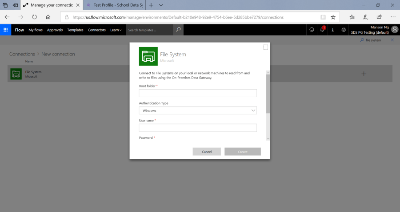View site info lock icon

click(x=67, y=17)
